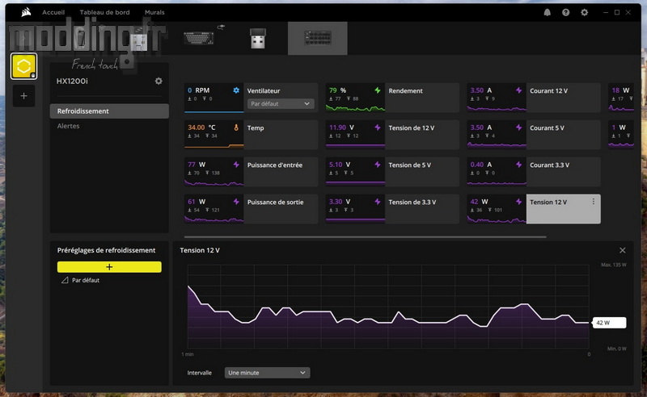The image size is (647, 397).
Task: Click the 18 W partially visible tile
Action: 621,98
